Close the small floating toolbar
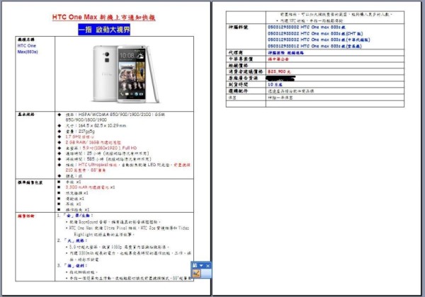Viewport: 425px width, 297px height. coord(207,266)
